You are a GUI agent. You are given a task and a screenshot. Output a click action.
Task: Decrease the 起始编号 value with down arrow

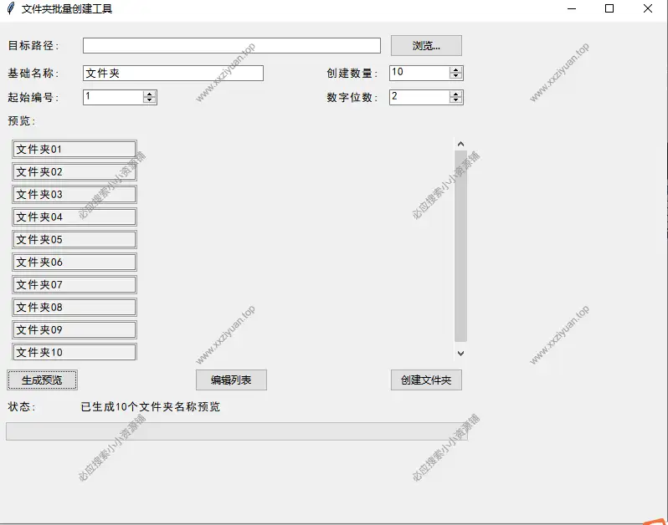(x=150, y=100)
